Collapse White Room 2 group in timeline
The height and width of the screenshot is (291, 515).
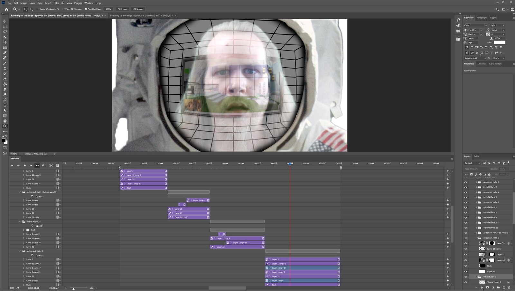tap(20, 221)
